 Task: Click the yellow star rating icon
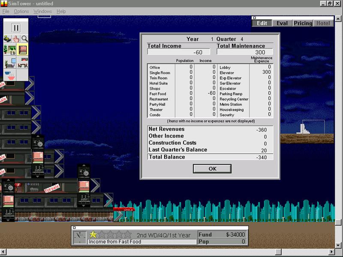pyautogui.click(x=93, y=234)
